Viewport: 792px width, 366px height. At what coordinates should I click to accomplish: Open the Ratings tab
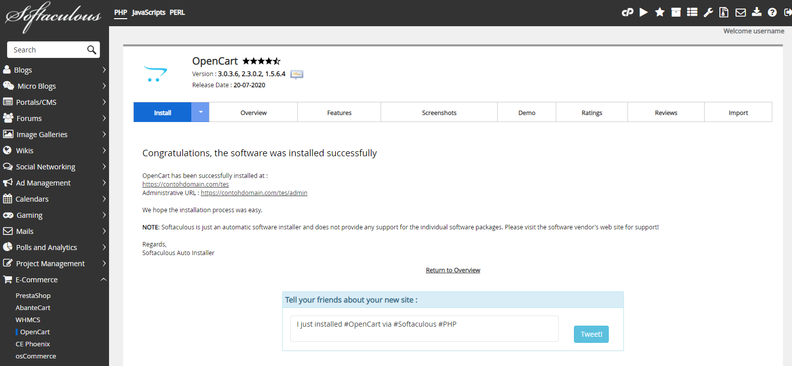coord(592,112)
